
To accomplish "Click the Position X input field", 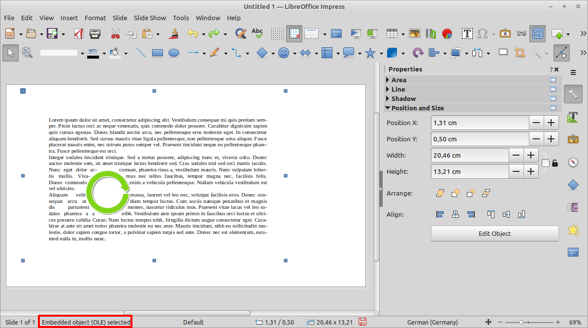I will [x=480, y=123].
